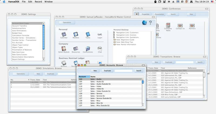Click search field in Accounts: Browse
Screen dimensions: 216x114
coord(123,71)
